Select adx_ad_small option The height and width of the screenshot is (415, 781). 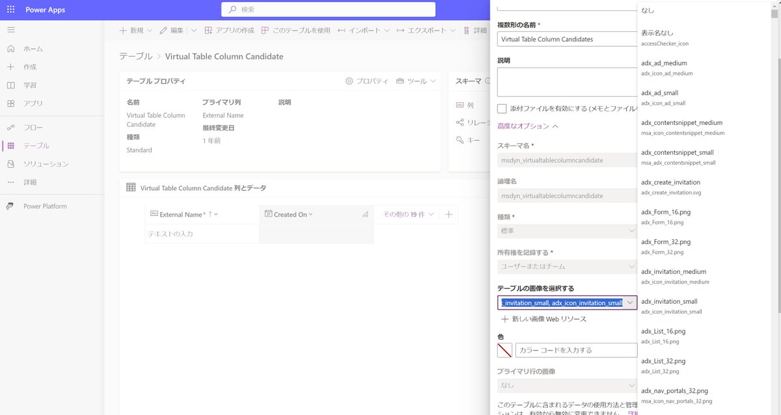(x=705, y=98)
